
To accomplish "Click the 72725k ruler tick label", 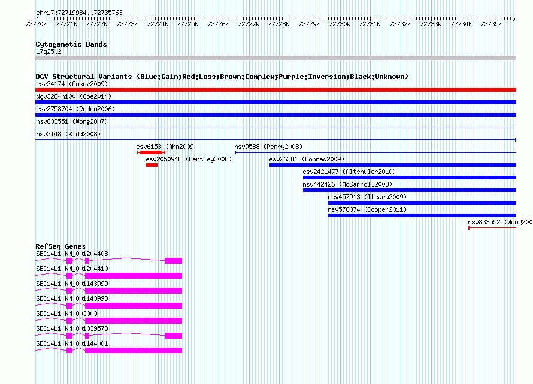I will 187,24.
